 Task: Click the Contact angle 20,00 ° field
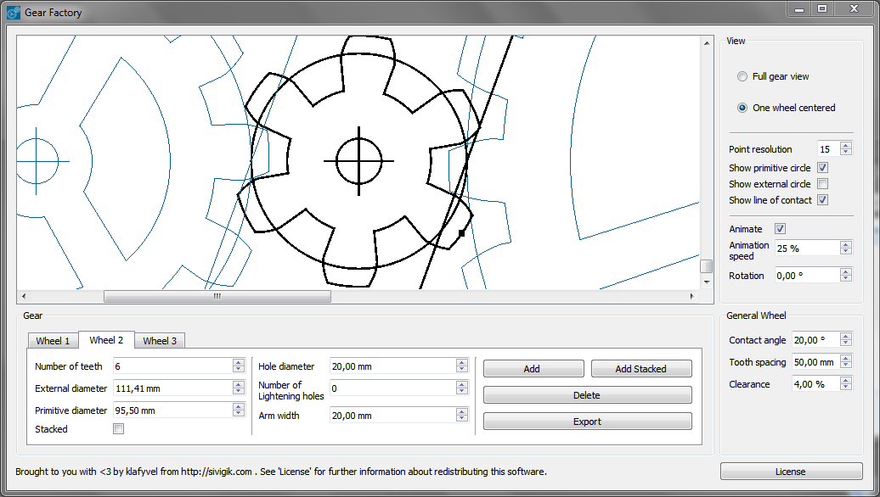click(x=815, y=340)
